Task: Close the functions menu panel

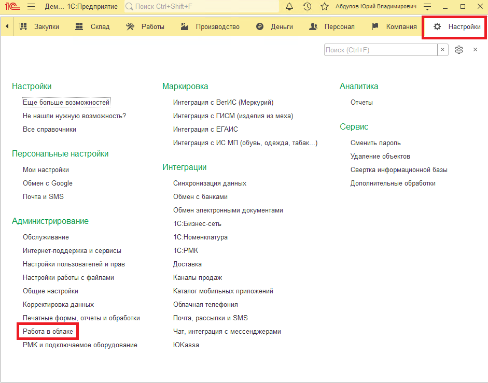Action: tap(475, 49)
